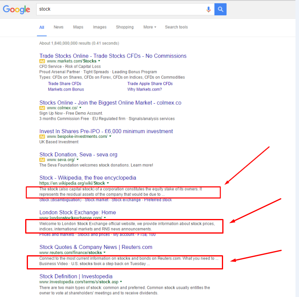The width and height of the screenshot is (299, 297).
Task: Open 'My account' sublink
Action: coord(124,235)
